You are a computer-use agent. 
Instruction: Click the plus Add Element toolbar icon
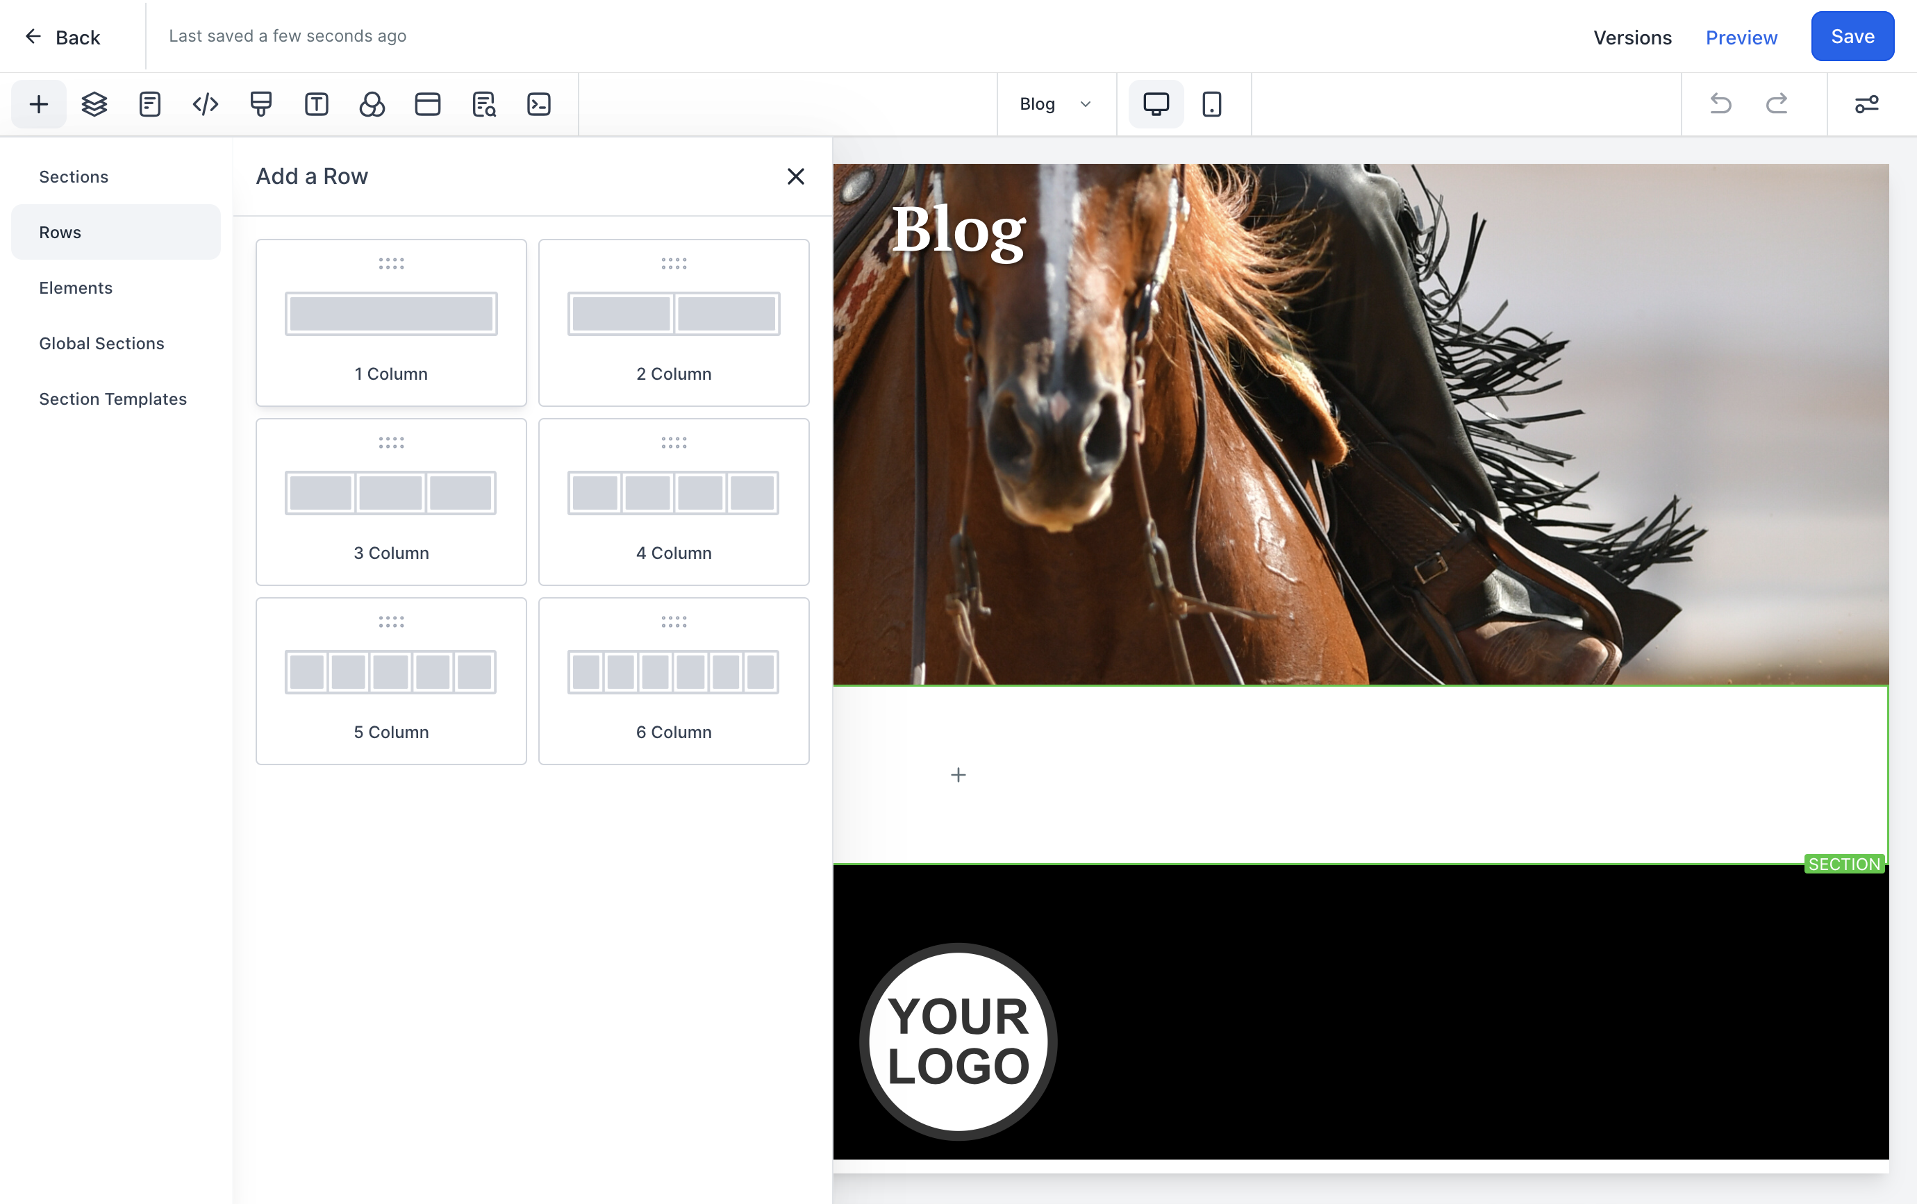pos(38,104)
